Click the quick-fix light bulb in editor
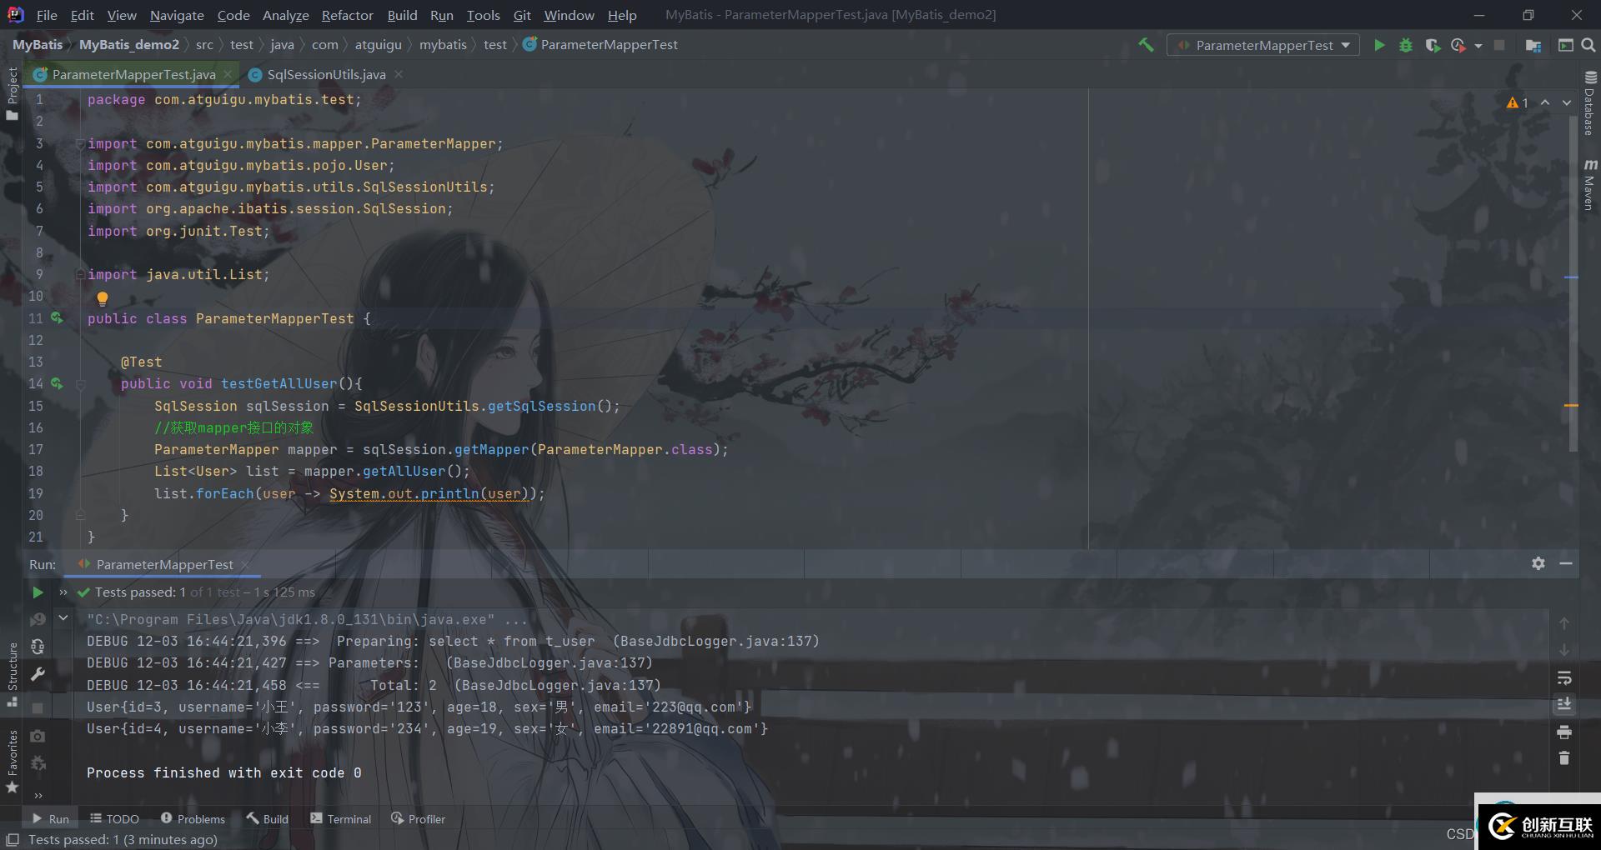This screenshot has width=1601, height=850. pos(103,298)
